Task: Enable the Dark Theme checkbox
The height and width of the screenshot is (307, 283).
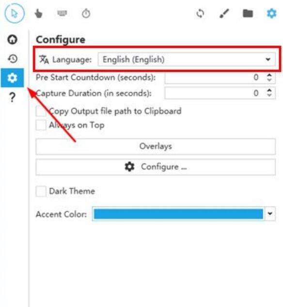Action: (41, 191)
